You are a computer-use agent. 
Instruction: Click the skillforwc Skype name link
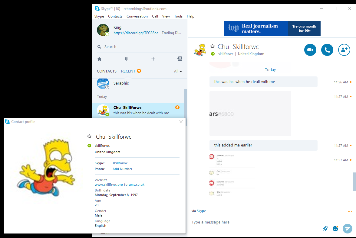(x=120, y=163)
